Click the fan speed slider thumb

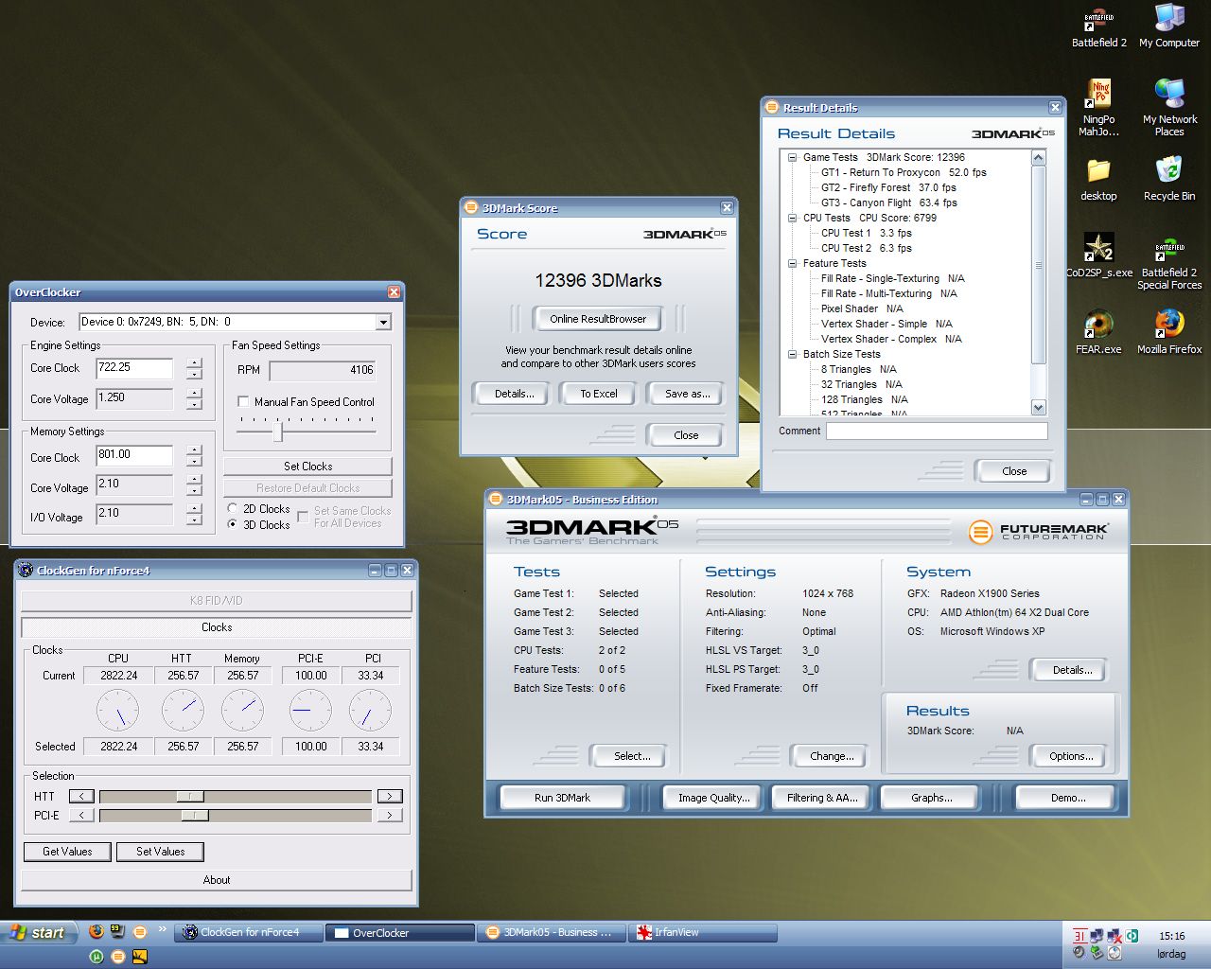tap(278, 432)
